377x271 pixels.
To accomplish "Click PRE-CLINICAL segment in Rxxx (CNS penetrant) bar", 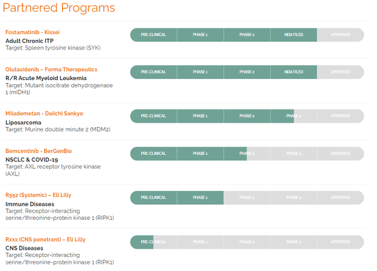I will (154, 242).
